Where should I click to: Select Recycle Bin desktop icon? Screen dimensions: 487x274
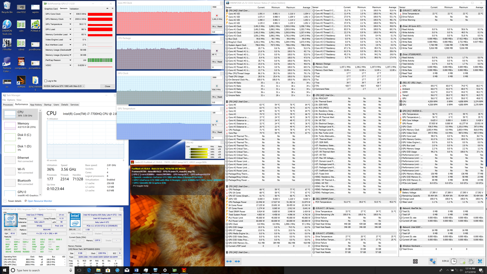(x=7, y=7)
